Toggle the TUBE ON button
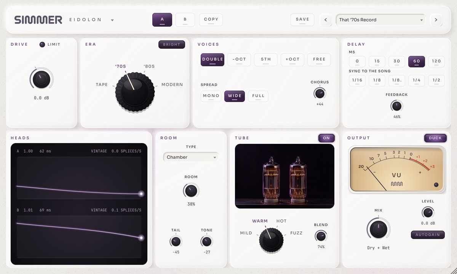457x274 pixels. tap(326, 138)
